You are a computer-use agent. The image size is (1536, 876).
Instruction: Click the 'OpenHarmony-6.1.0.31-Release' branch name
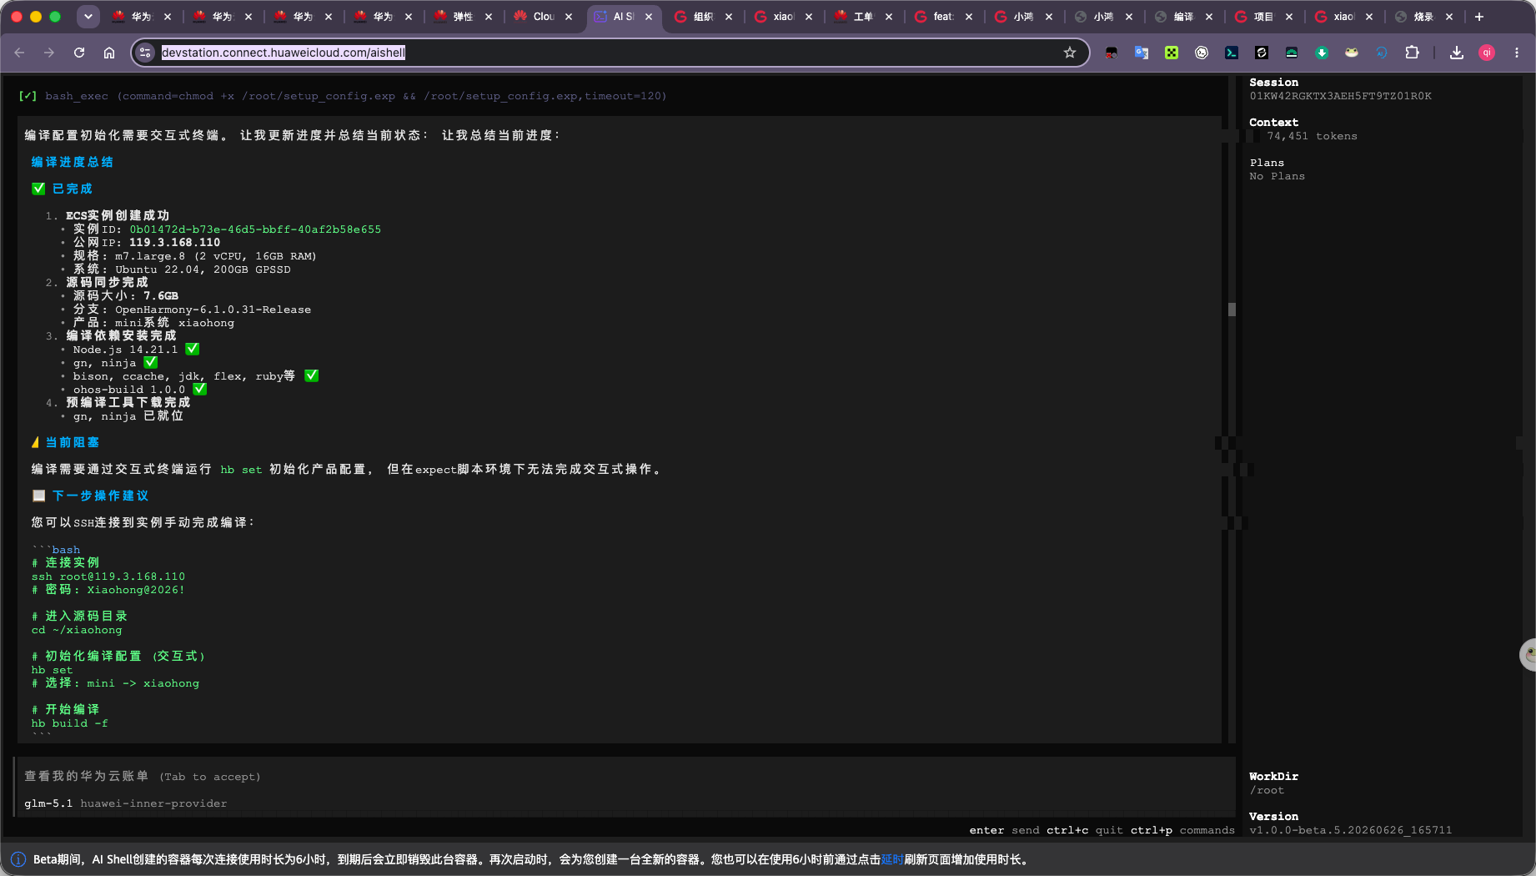213,310
